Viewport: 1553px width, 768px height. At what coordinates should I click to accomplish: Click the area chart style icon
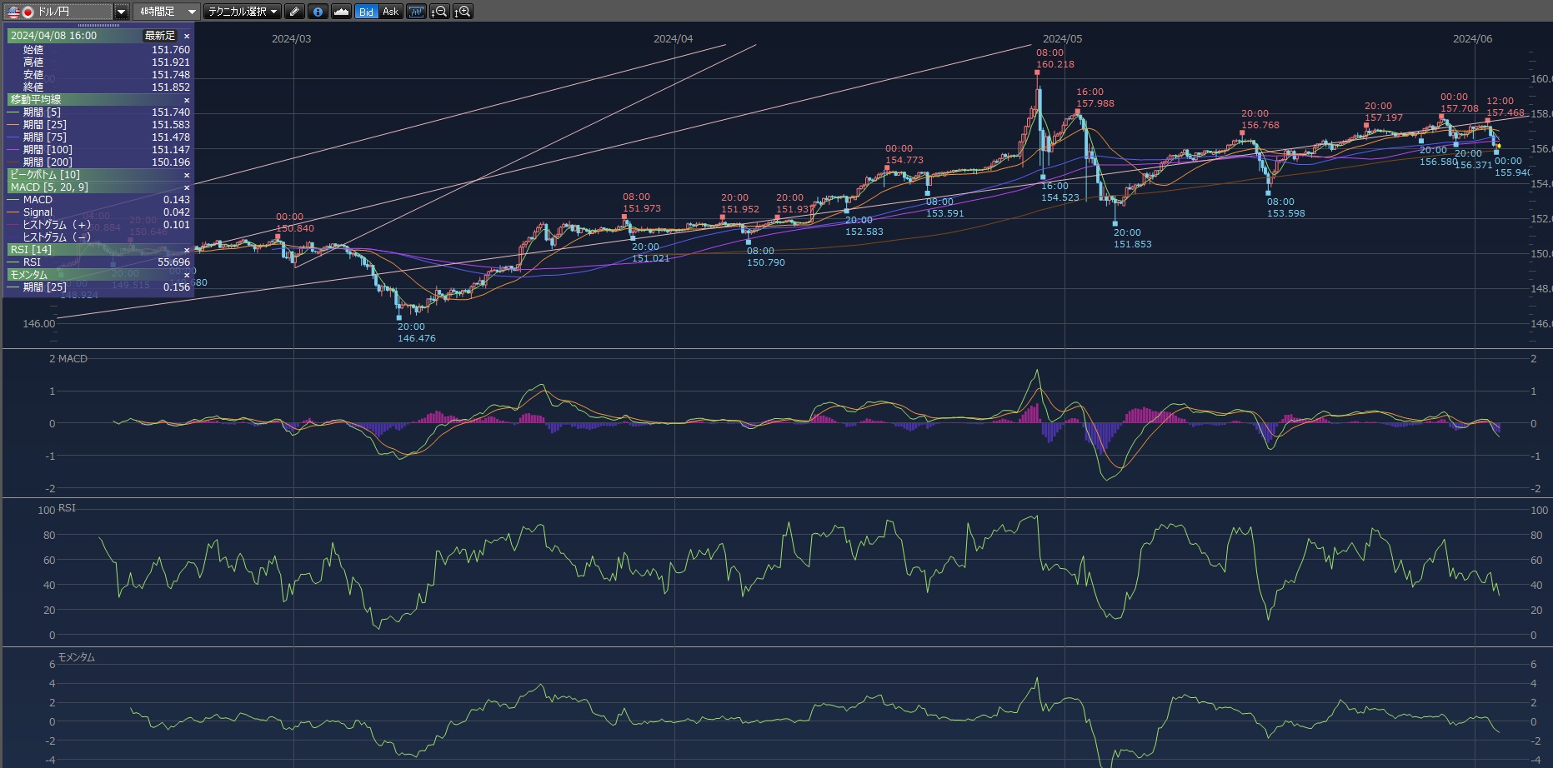coord(341,12)
